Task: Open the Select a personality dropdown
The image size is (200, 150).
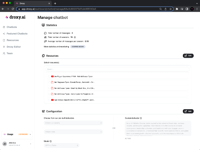Action: tap(73, 123)
